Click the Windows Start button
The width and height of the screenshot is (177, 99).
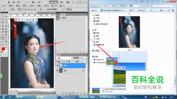tap(3, 97)
